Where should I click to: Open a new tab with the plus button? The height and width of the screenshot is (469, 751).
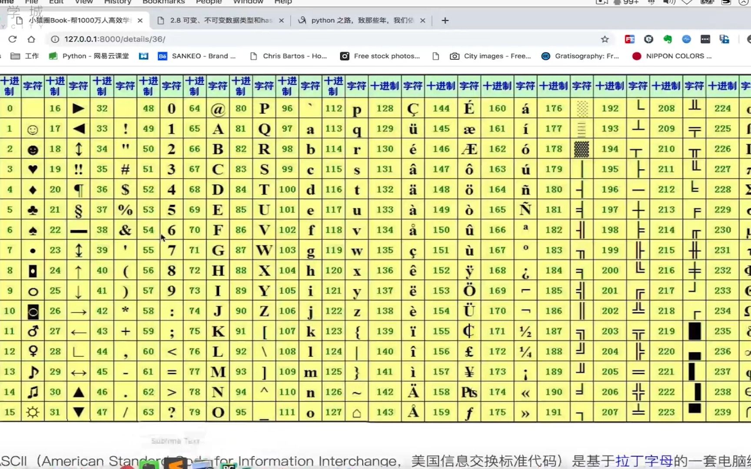pos(445,20)
